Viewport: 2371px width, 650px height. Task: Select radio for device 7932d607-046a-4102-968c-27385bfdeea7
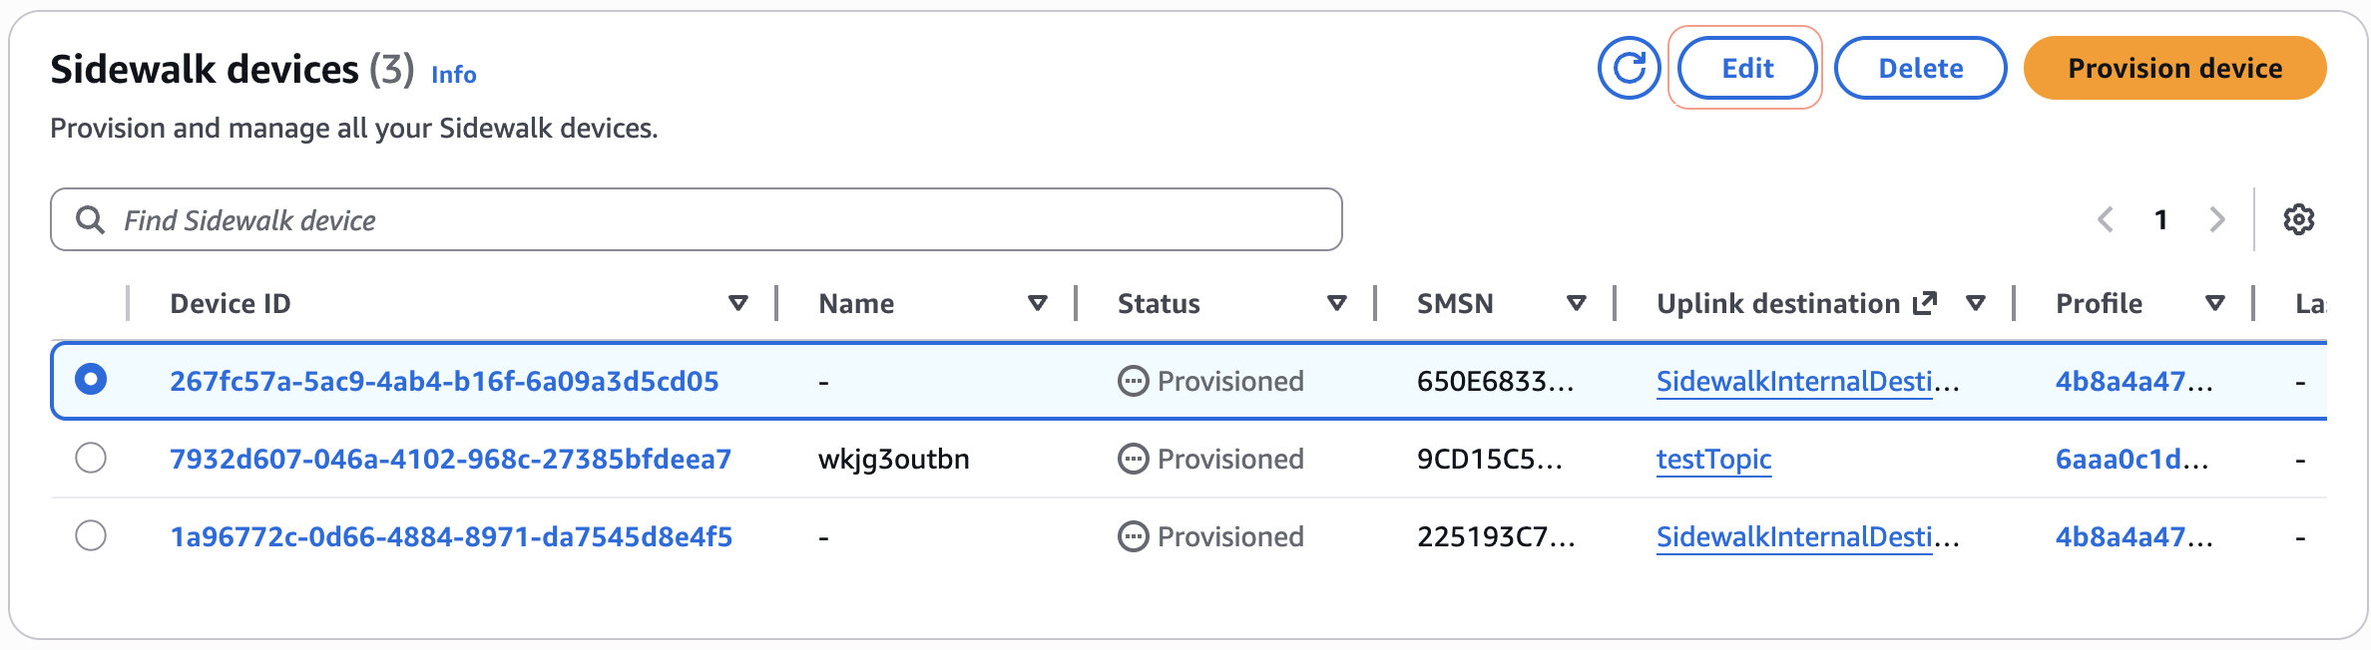(x=91, y=459)
